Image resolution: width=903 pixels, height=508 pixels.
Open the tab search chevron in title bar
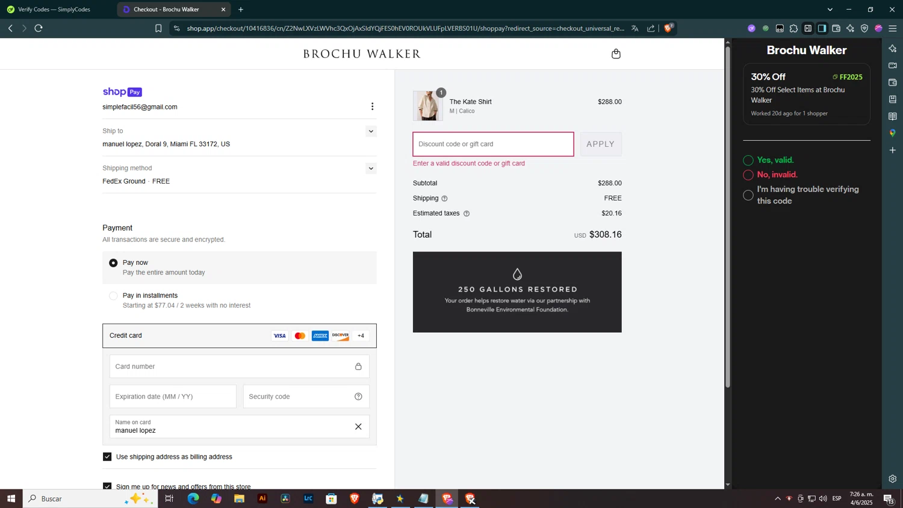830,10
